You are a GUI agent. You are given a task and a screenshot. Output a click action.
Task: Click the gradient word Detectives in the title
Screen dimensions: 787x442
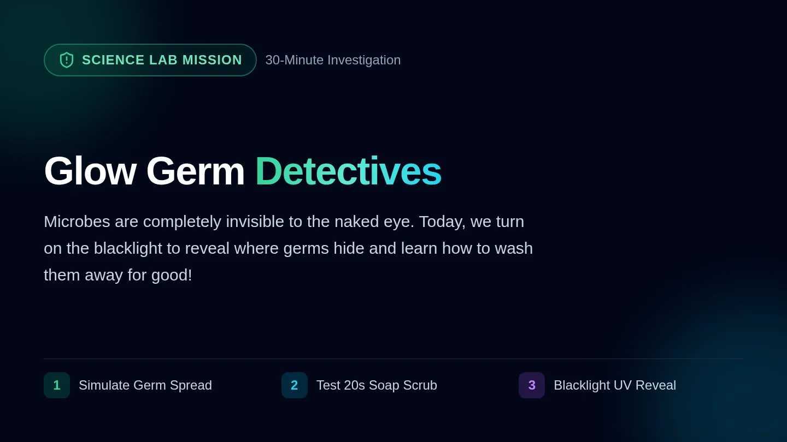tap(348, 171)
